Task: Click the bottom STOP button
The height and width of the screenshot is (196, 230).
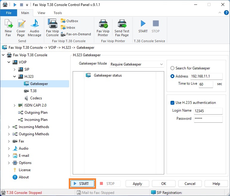Action: coord(109,184)
